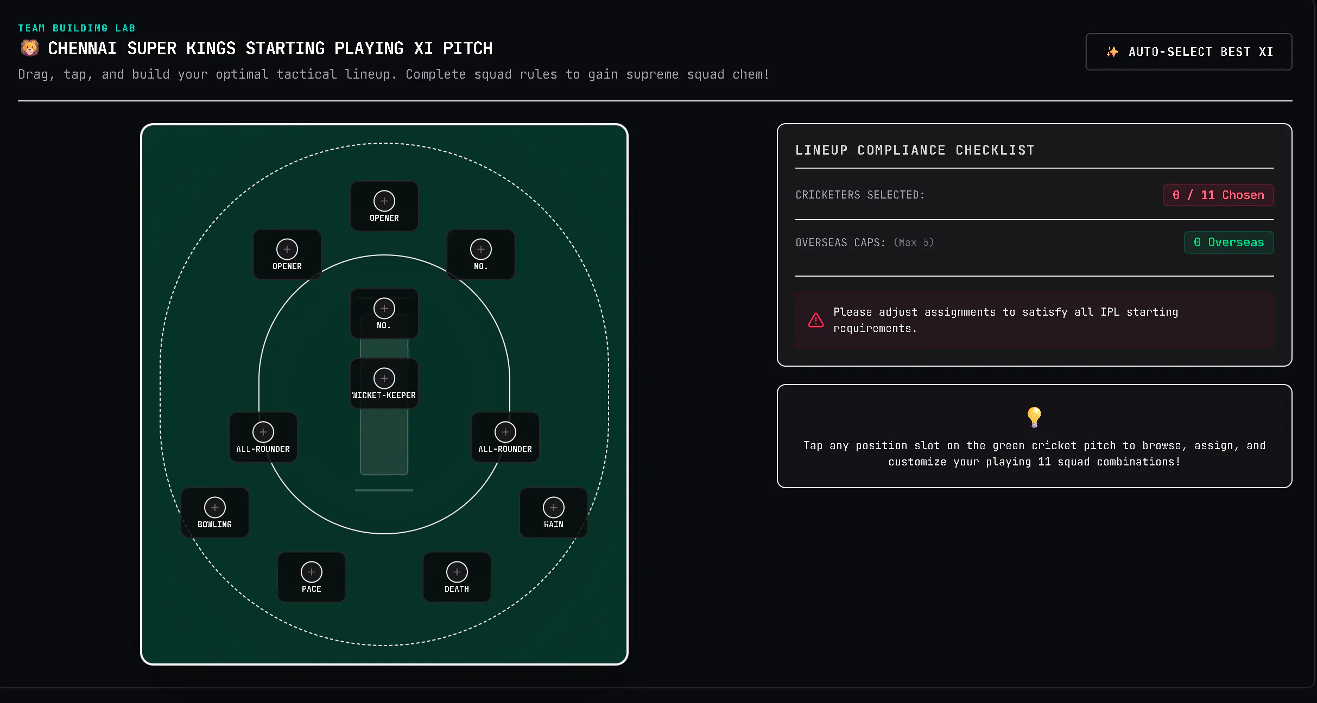1317x703 pixels.
Task: Click the lightbulb tip icon
Action: pos(1034,417)
